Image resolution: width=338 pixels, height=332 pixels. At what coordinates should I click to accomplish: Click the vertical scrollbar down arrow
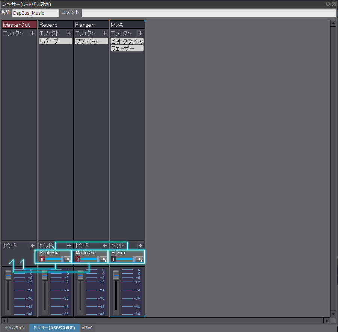click(x=333, y=314)
